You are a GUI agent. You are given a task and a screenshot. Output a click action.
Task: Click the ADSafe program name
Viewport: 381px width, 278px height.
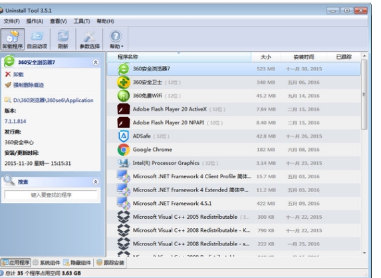(142, 136)
